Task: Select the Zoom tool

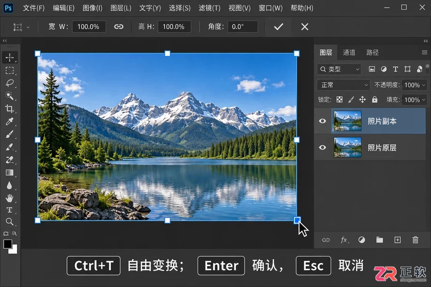Action: tap(9, 221)
